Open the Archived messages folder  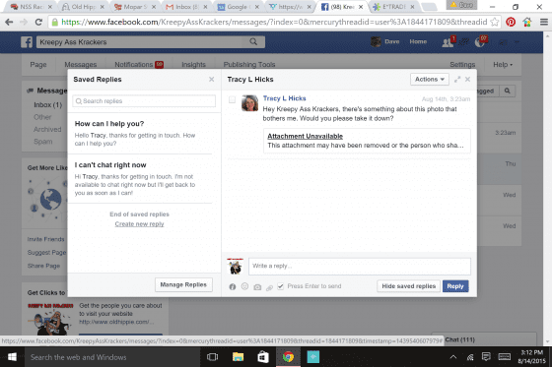tap(47, 130)
